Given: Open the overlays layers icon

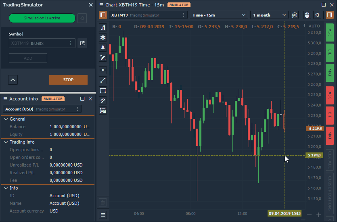Looking at the screenshot, I should [x=103, y=38].
